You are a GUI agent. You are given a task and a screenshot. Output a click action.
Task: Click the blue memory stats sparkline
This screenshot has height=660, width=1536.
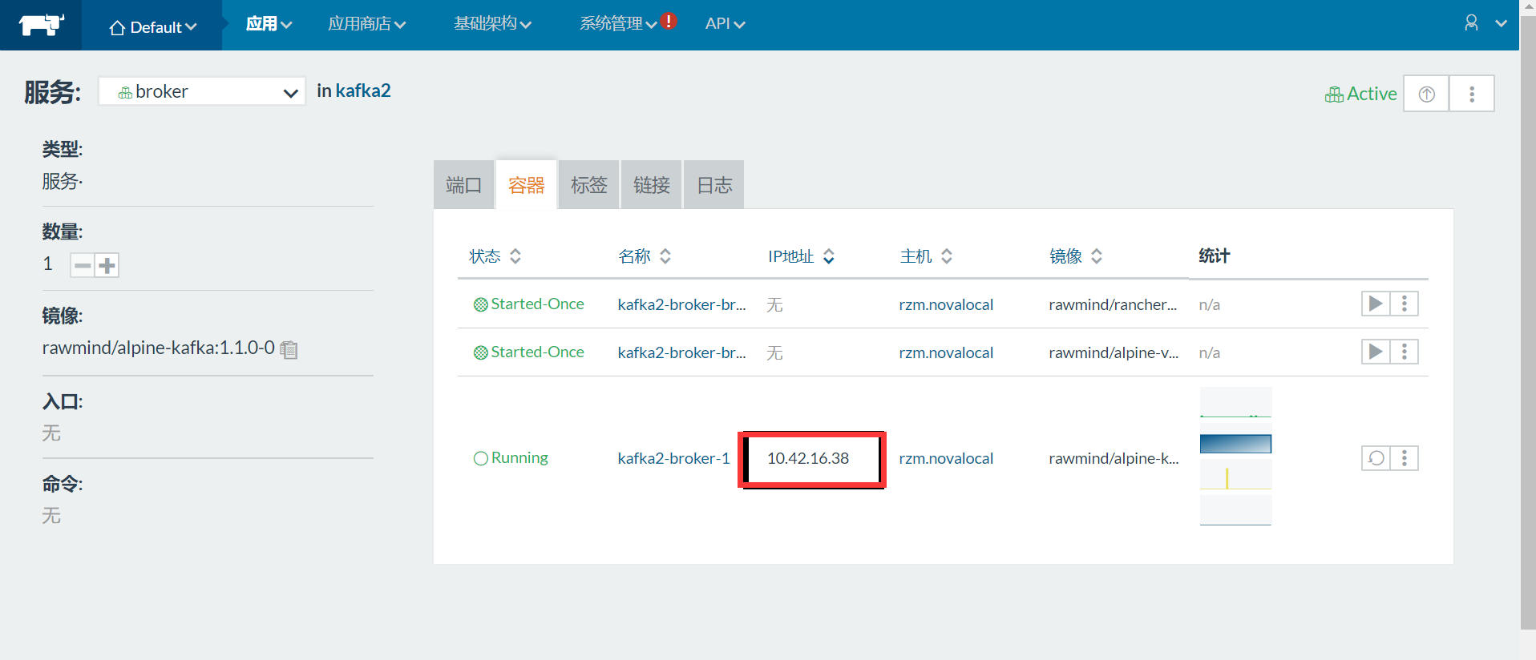[1235, 444]
